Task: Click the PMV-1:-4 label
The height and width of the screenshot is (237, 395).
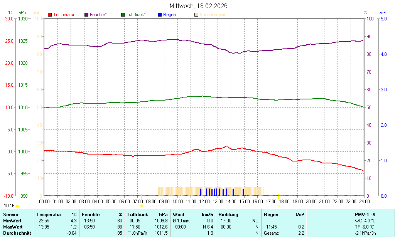Action: pyautogui.click(x=365, y=215)
